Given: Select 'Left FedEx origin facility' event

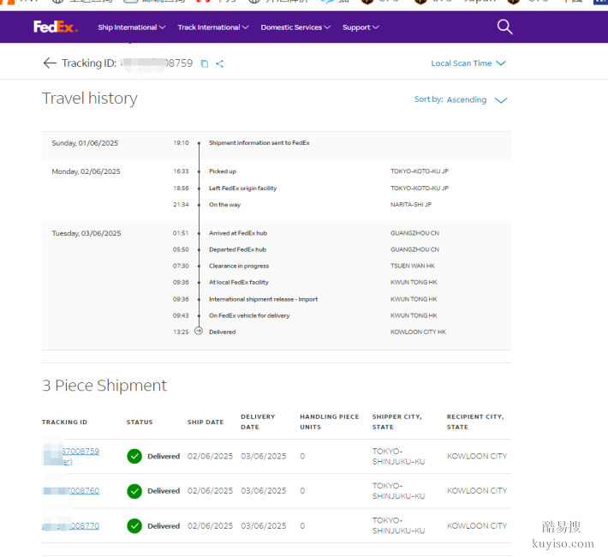Looking at the screenshot, I should click(x=242, y=189).
